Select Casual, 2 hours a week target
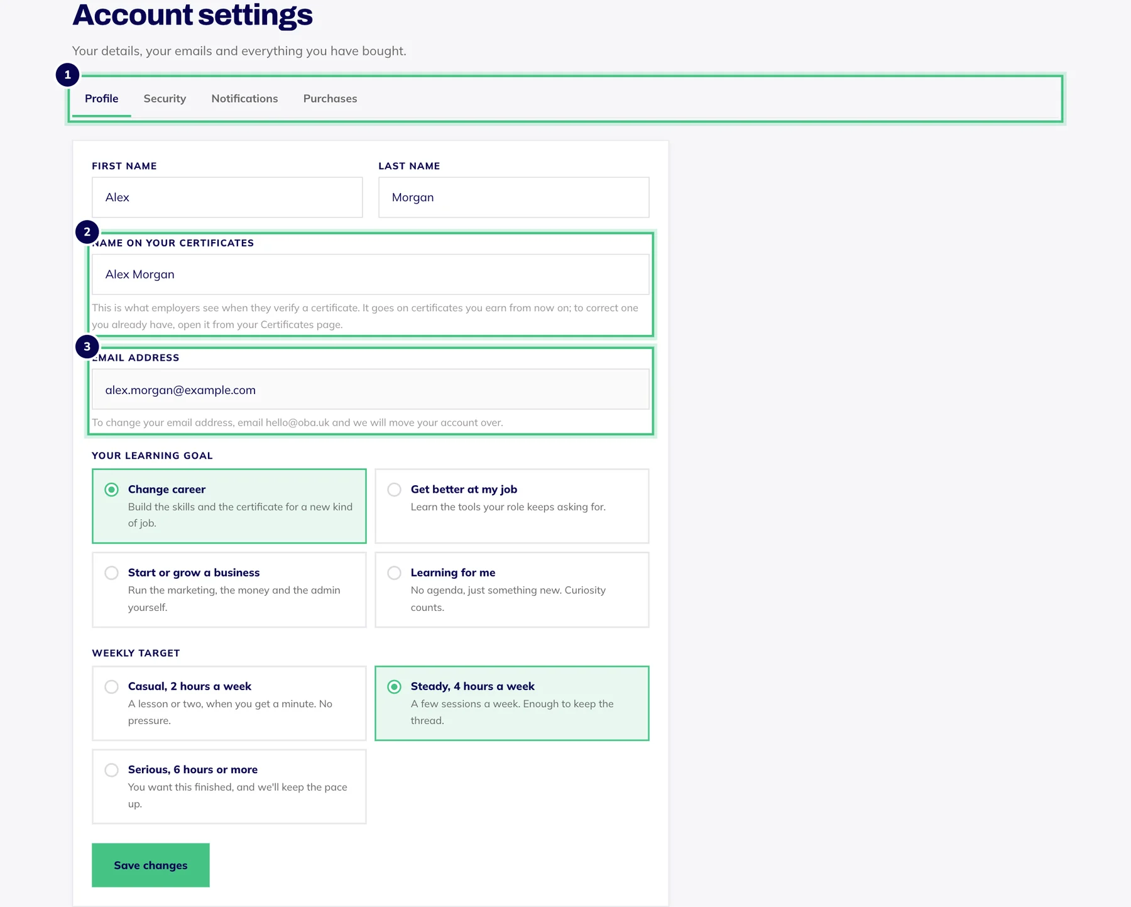This screenshot has width=1131, height=907. pos(229,703)
